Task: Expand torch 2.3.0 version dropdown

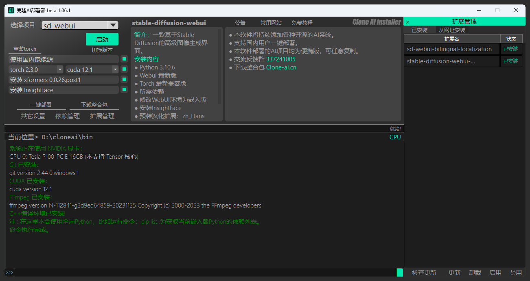Action: [60, 69]
